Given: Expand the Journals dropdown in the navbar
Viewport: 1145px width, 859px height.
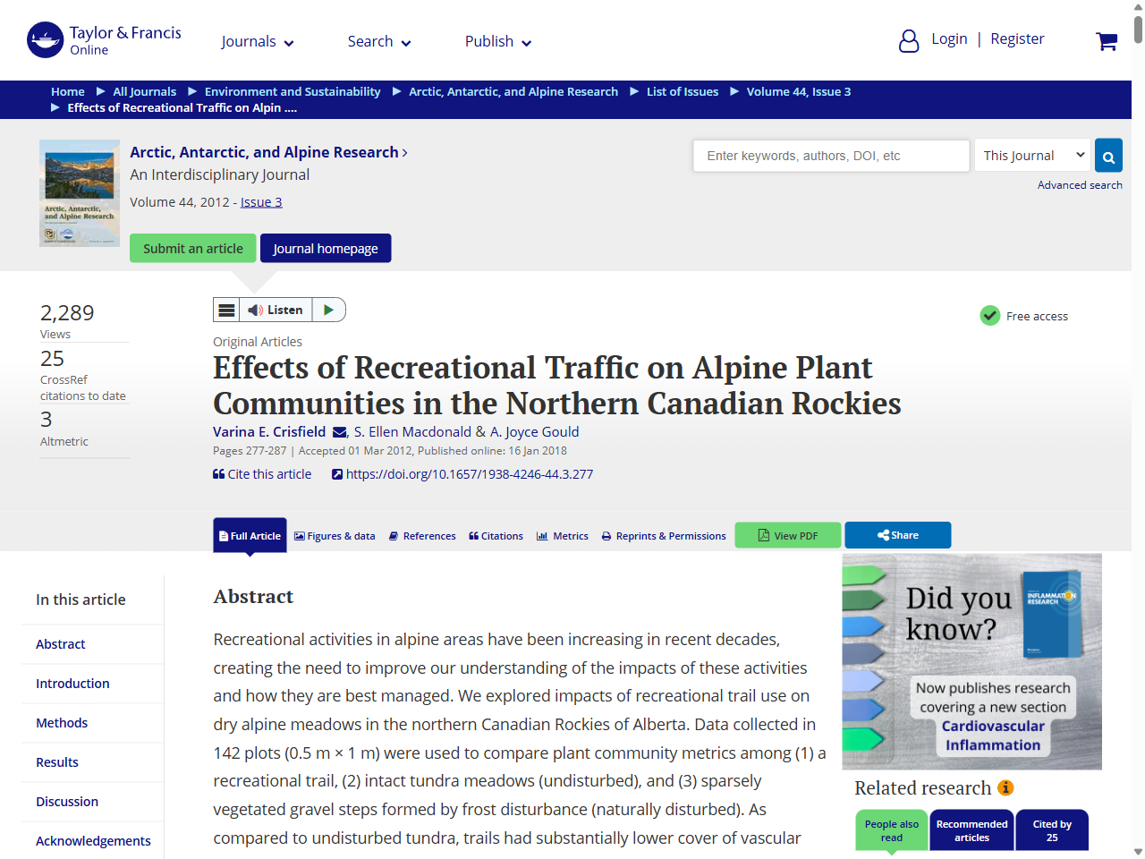Looking at the screenshot, I should 258,41.
